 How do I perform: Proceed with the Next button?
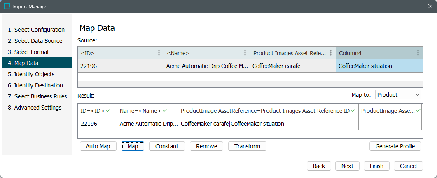pos(347,166)
